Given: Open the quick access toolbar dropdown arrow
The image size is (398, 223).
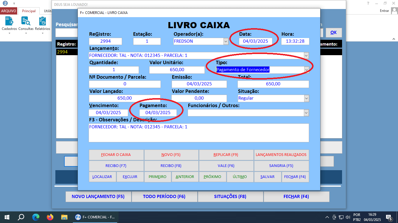Looking at the screenshot, I should pos(14,3).
